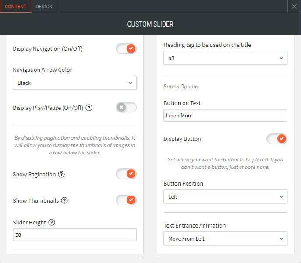Open Navigation Arrow Color dropdown
The height and width of the screenshot is (263, 301).
click(74, 83)
